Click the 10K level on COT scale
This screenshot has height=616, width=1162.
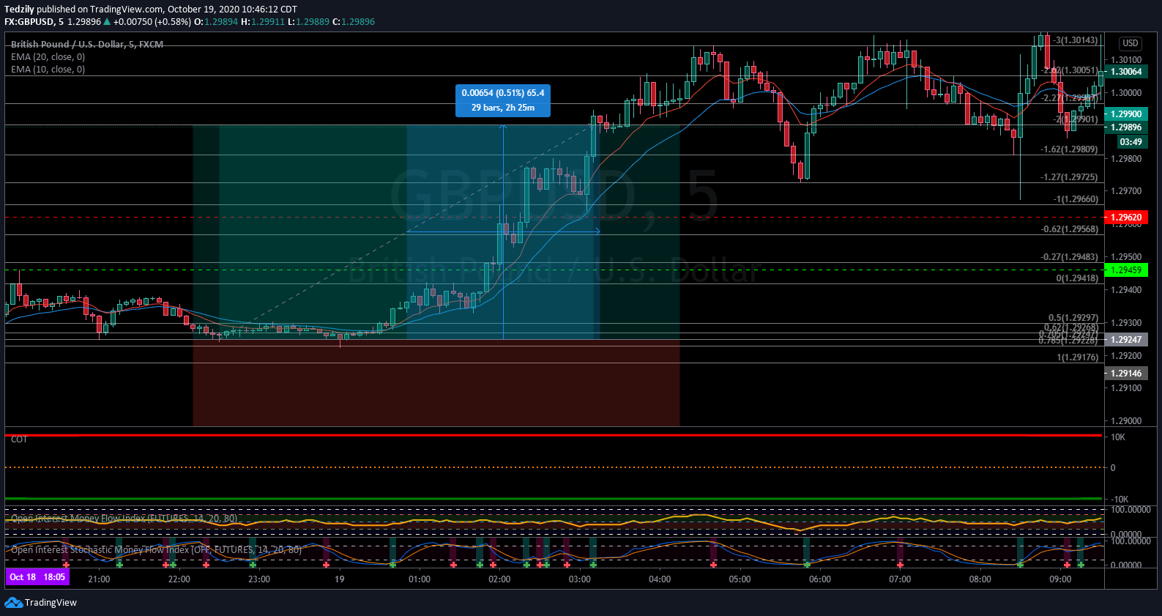(x=1118, y=437)
